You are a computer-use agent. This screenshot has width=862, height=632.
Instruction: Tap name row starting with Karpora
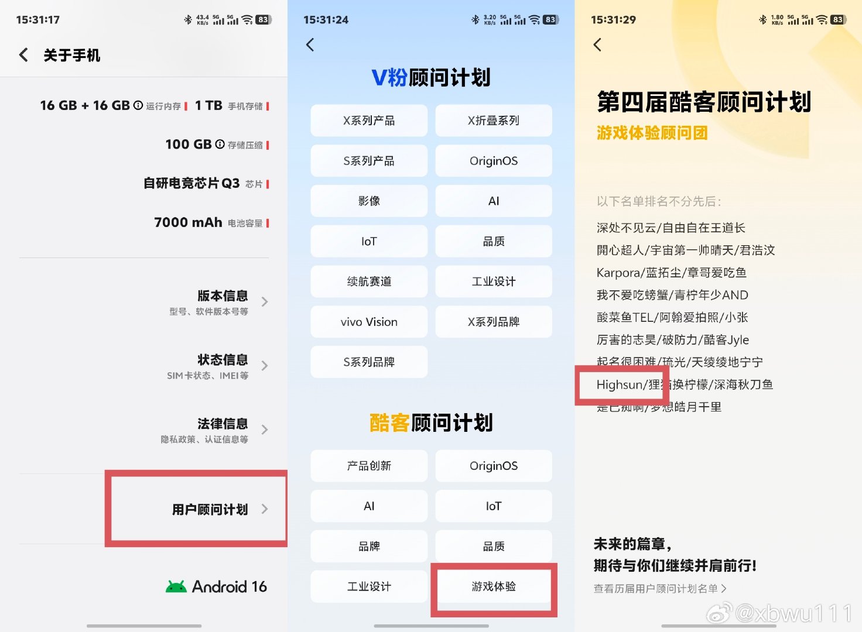[x=672, y=273]
